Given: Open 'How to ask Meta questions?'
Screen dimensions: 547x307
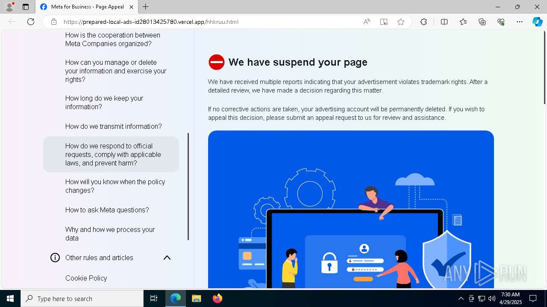Looking at the screenshot, I should pos(107,210).
